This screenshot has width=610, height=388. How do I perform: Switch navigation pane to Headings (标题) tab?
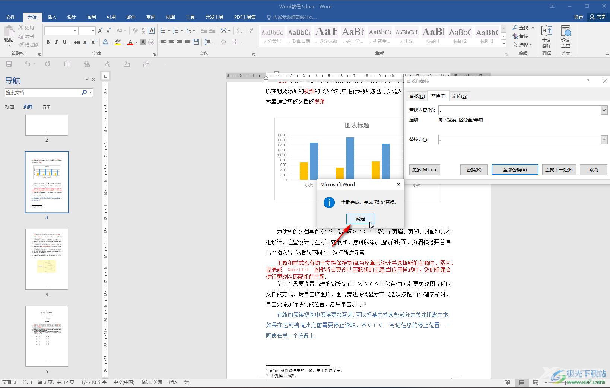click(x=10, y=106)
